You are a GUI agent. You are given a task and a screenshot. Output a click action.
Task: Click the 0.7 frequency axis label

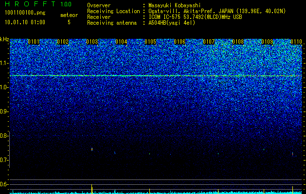coord(4,160)
